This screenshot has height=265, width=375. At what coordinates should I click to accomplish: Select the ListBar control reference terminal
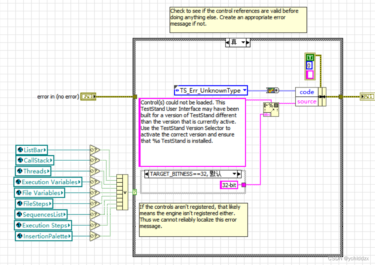coord(32,150)
